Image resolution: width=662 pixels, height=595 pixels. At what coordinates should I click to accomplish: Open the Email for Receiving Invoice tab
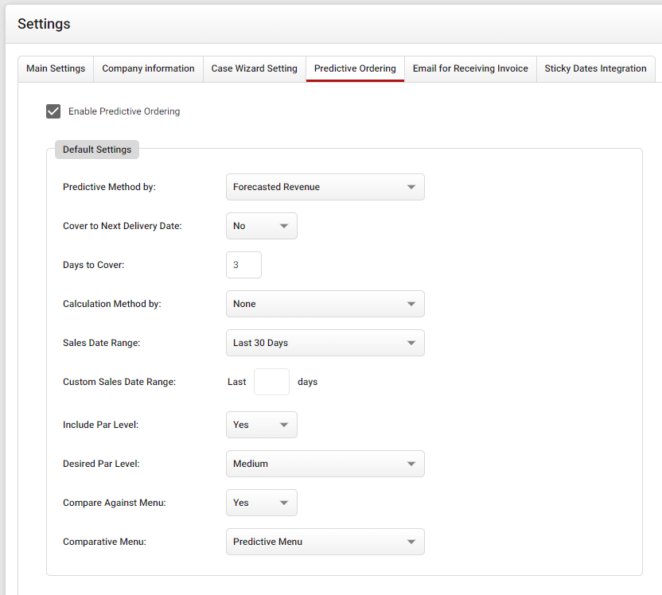tap(469, 68)
